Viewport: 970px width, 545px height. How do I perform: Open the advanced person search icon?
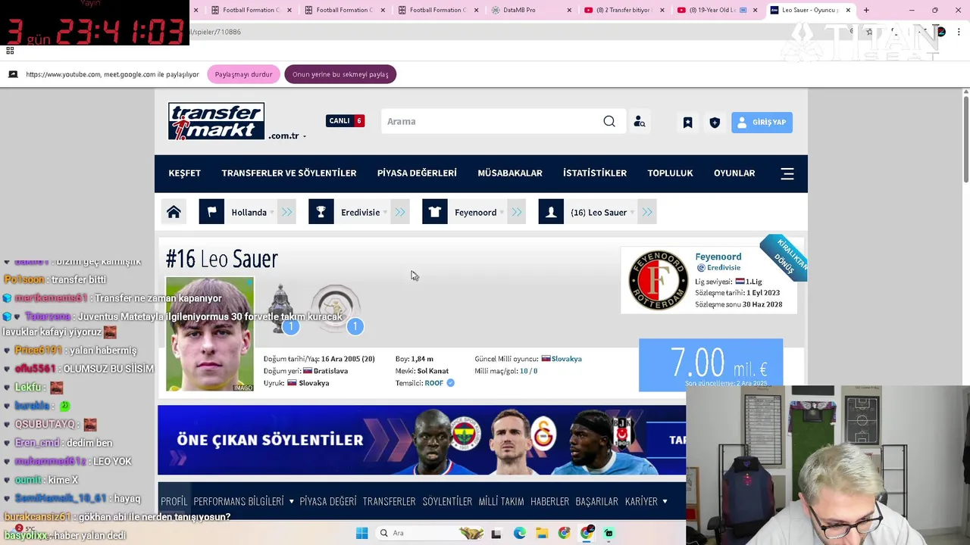(640, 122)
